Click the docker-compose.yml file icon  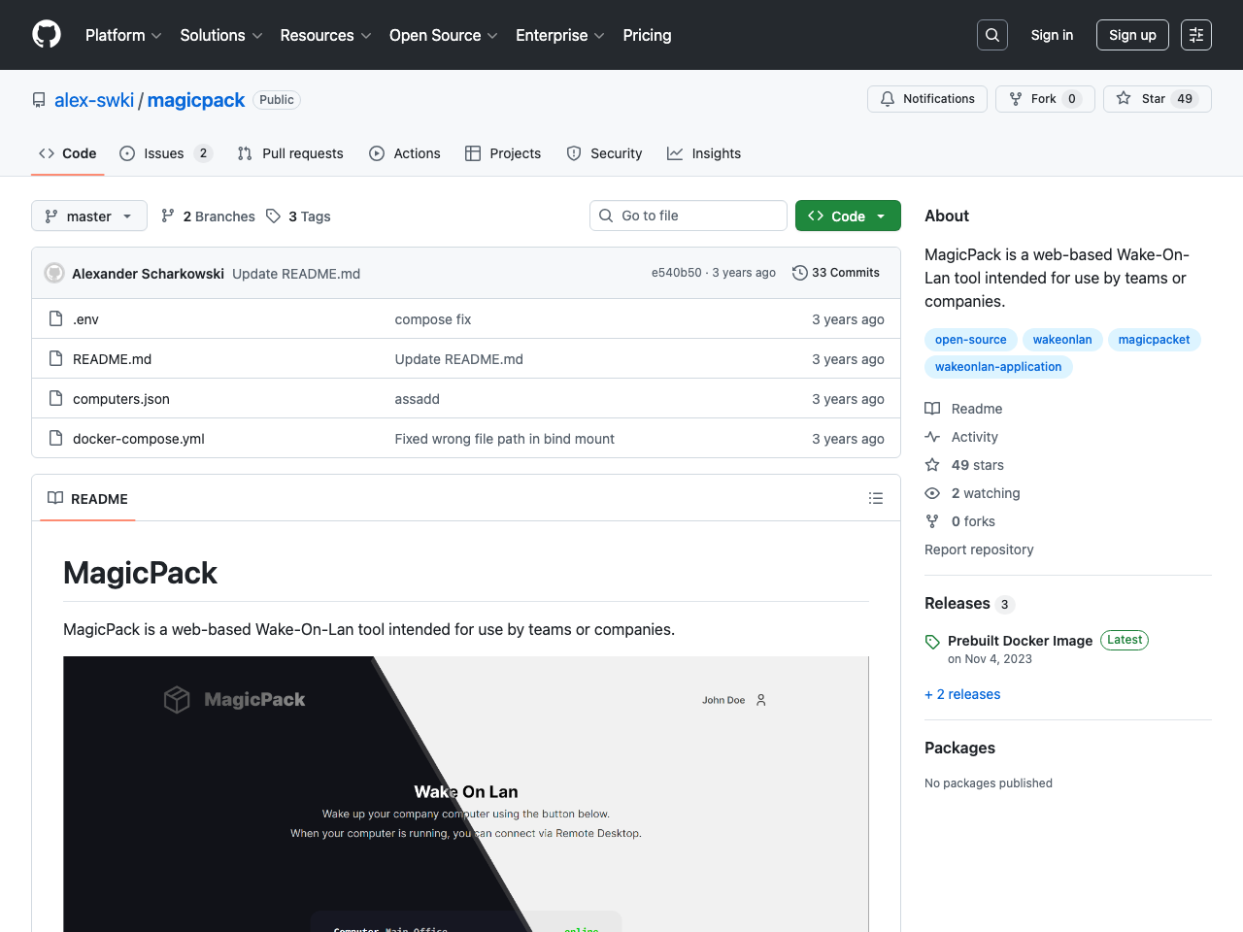(56, 438)
